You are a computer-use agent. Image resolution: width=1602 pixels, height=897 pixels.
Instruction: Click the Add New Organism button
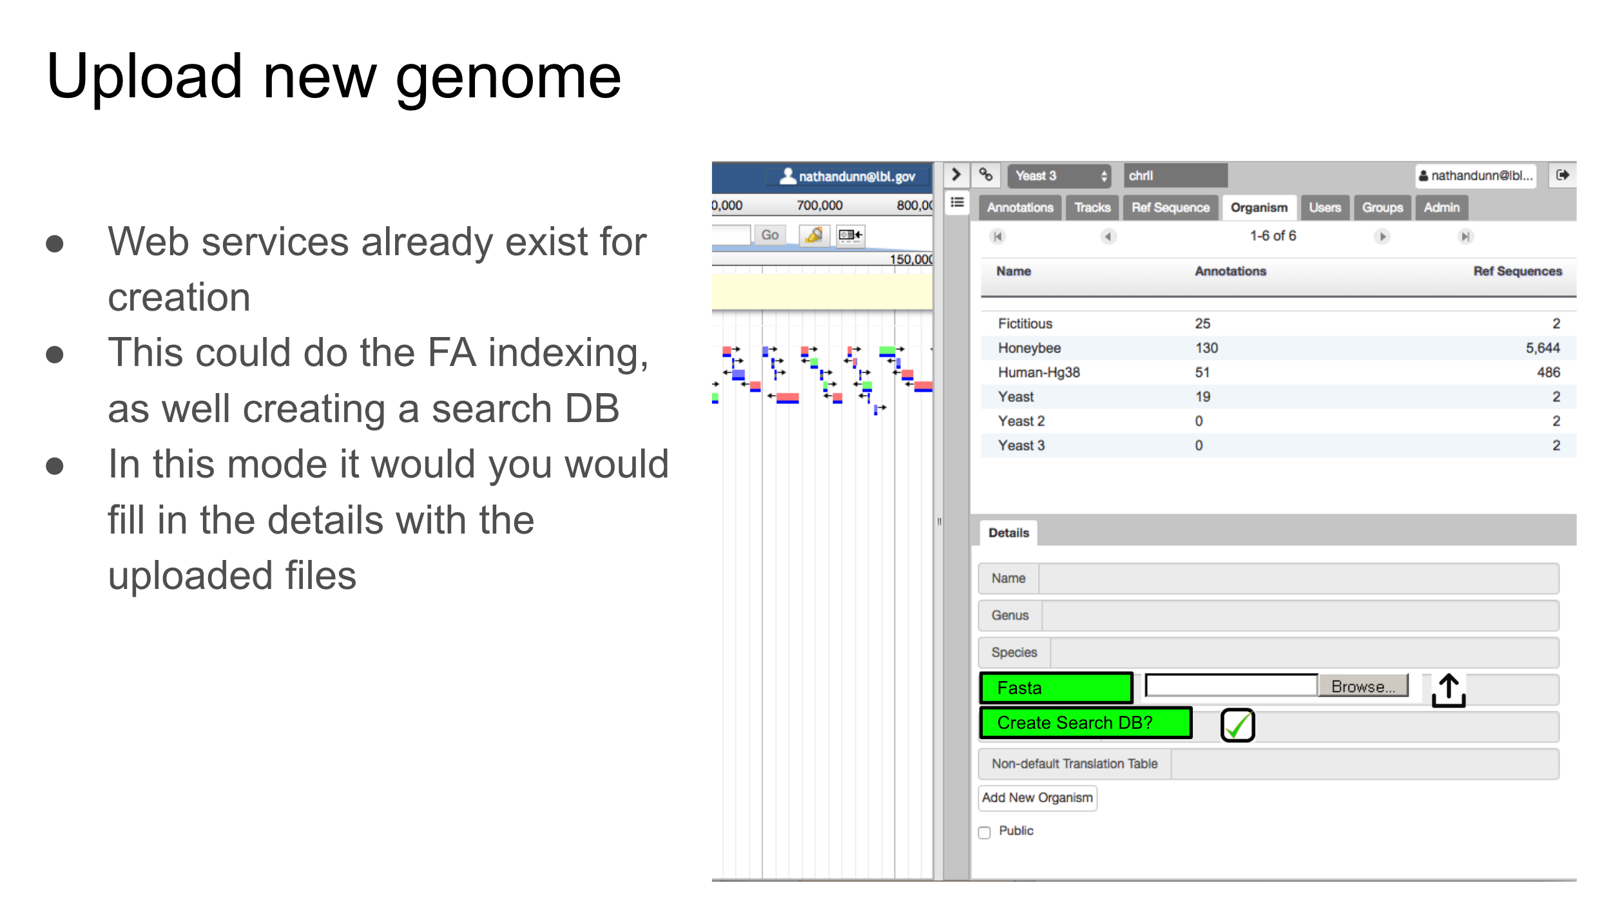click(x=1037, y=798)
